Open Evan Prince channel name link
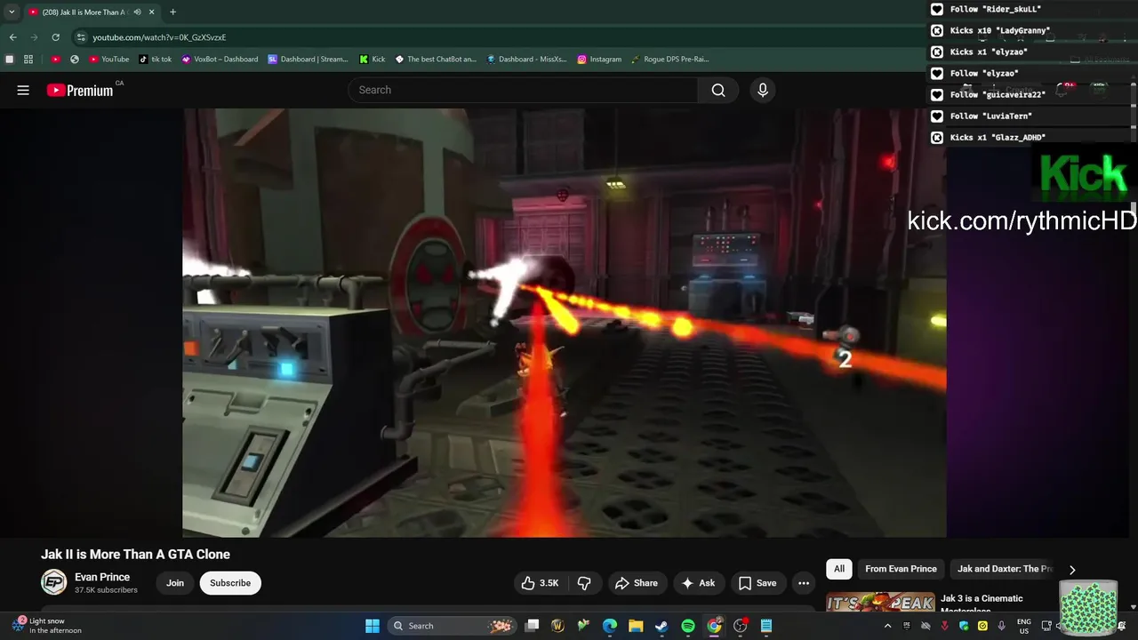Image resolution: width=1138 pixels, height=640 pixels. pos(102,577)
